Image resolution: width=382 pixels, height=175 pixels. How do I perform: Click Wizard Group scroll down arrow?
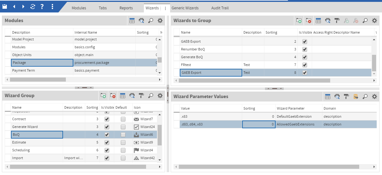160,160
